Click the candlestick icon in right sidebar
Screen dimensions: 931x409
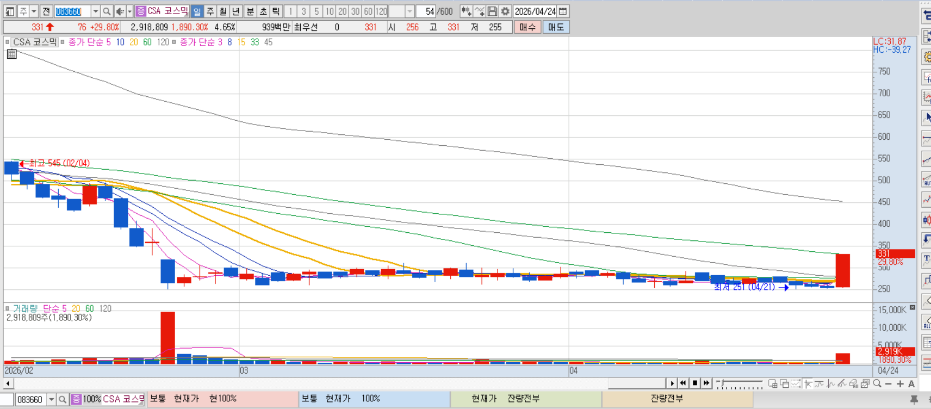[x=927, y=220]
